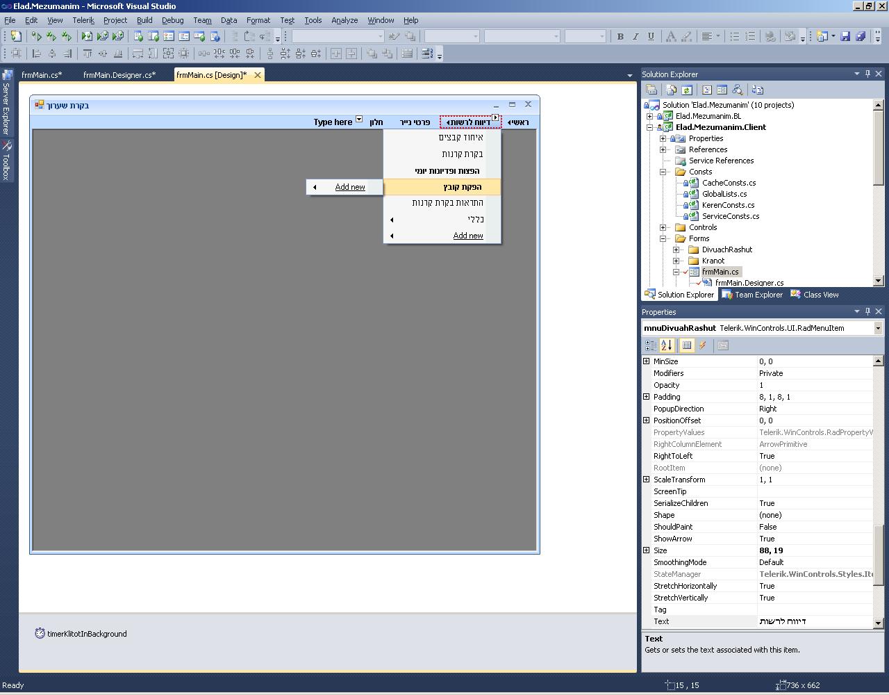This screenshot has height=695, width=889.
Task: Expand the Elad.Mezumanim.BL project node
Action: (x=650, y=116)
